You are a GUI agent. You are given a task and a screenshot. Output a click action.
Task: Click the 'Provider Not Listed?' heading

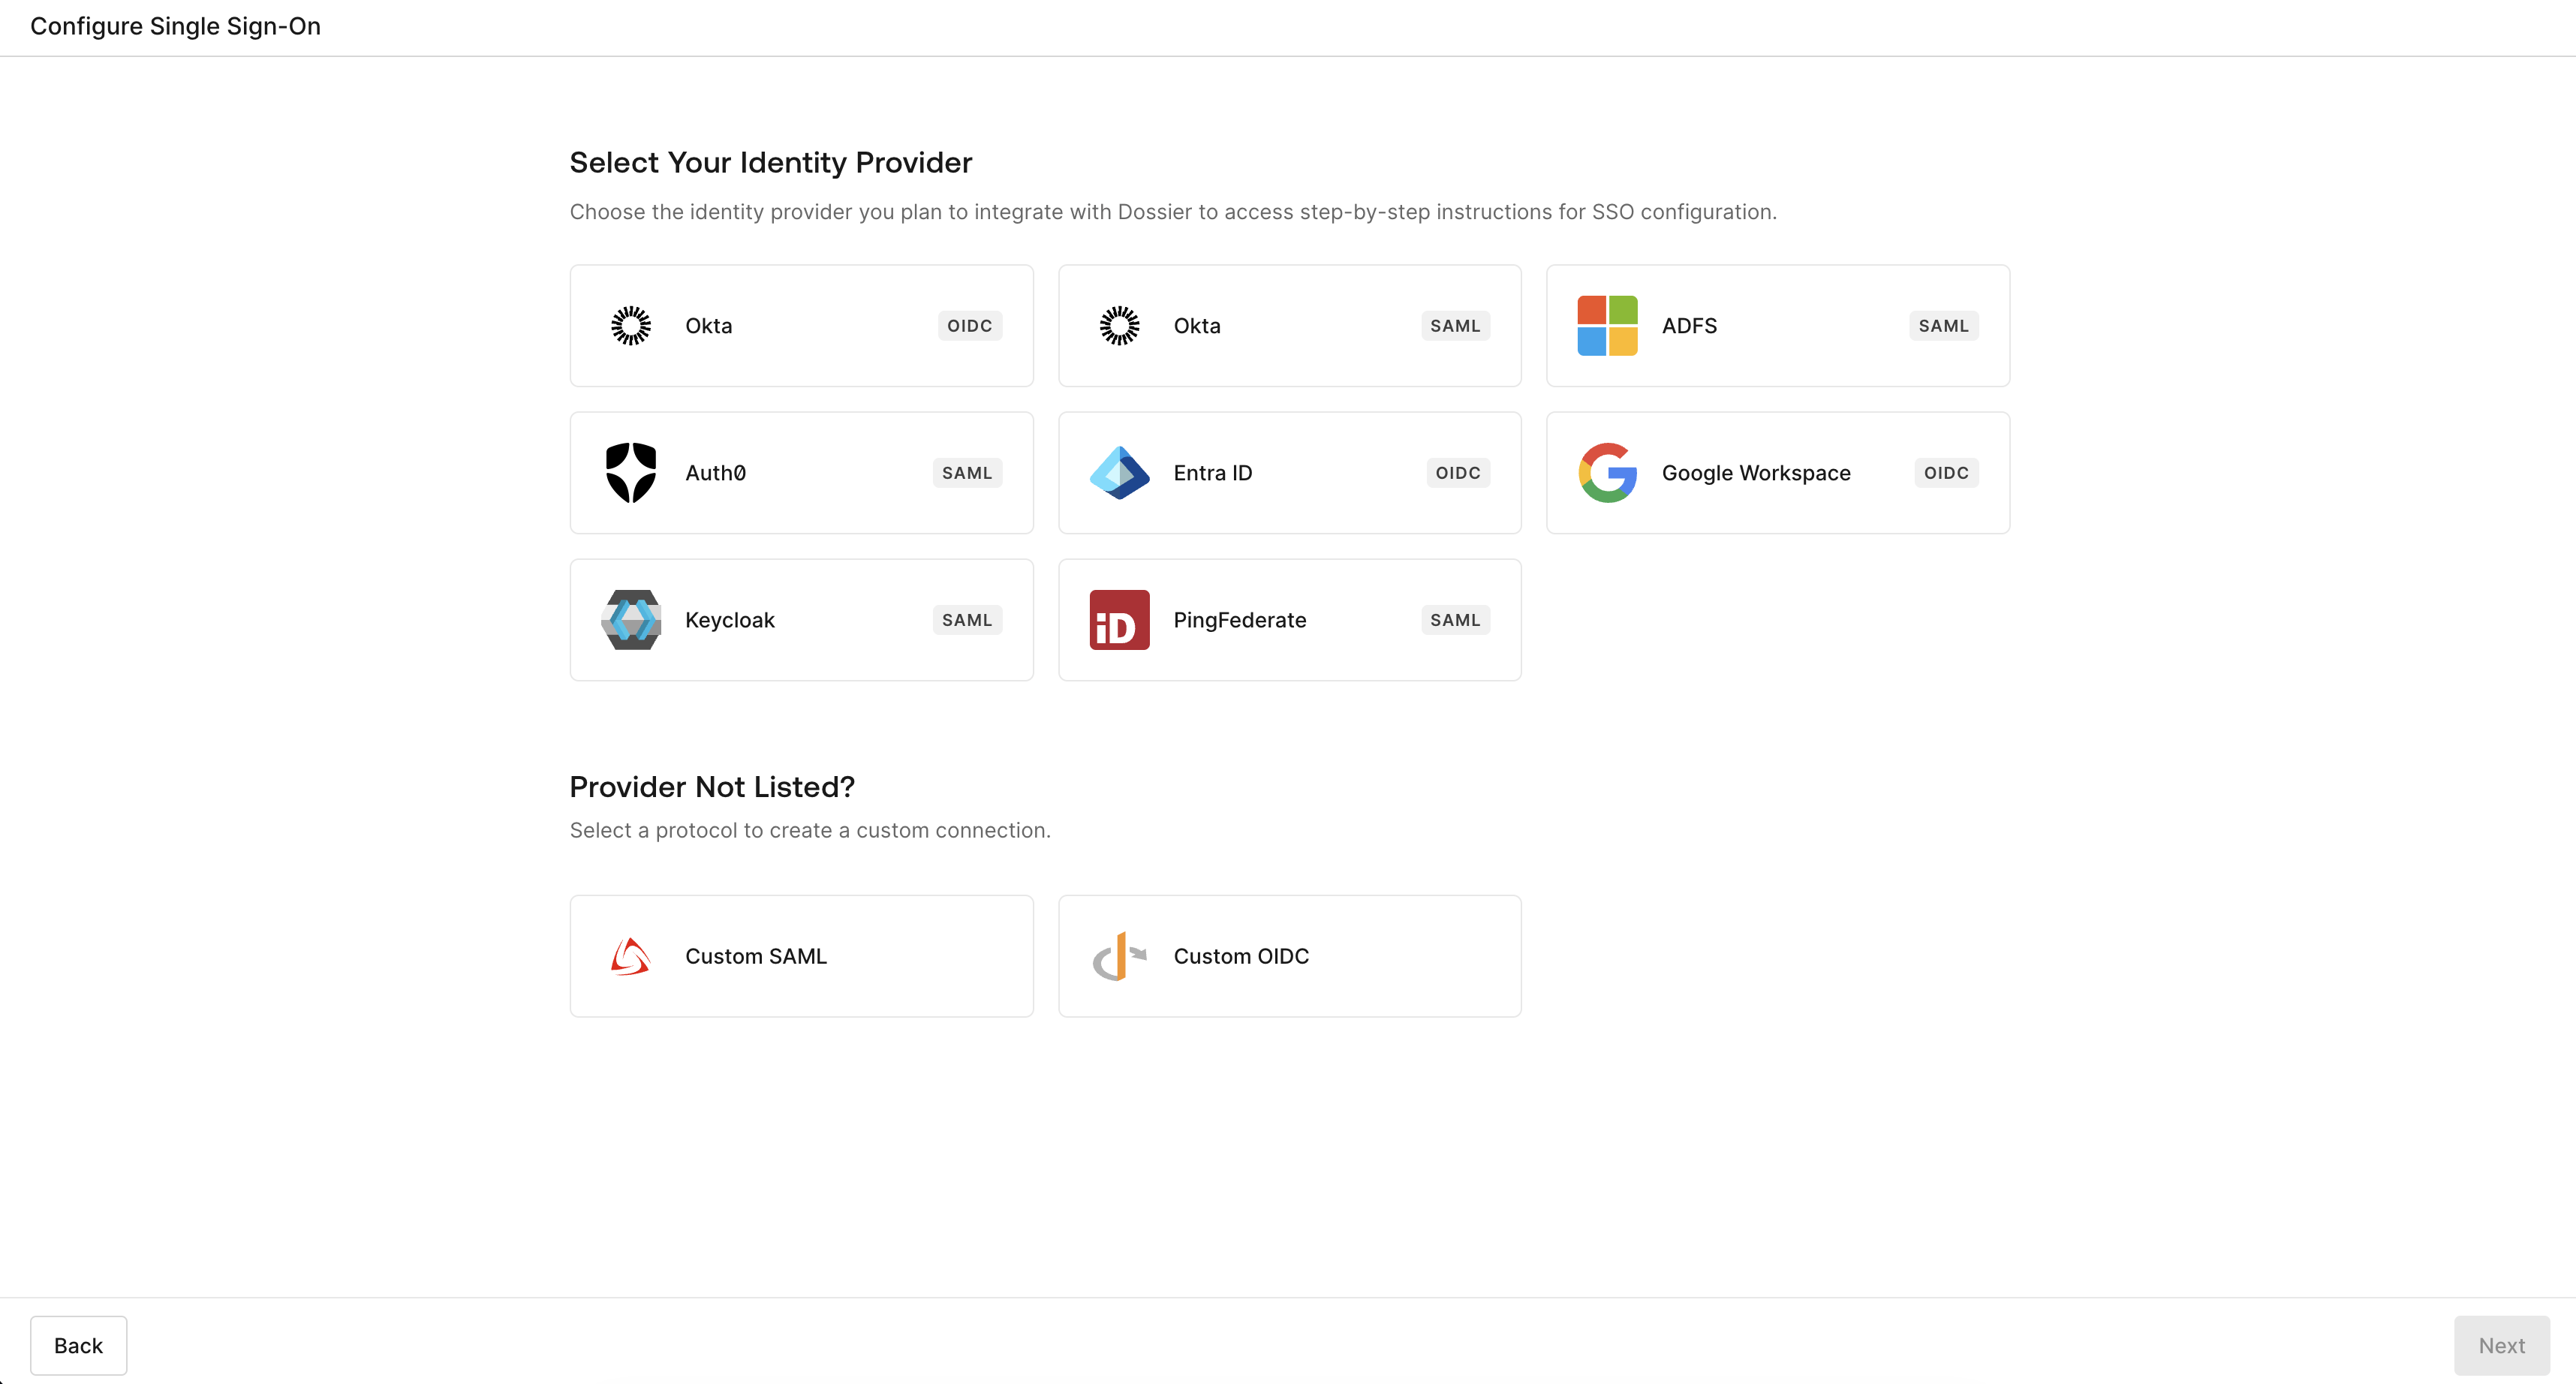712,787
